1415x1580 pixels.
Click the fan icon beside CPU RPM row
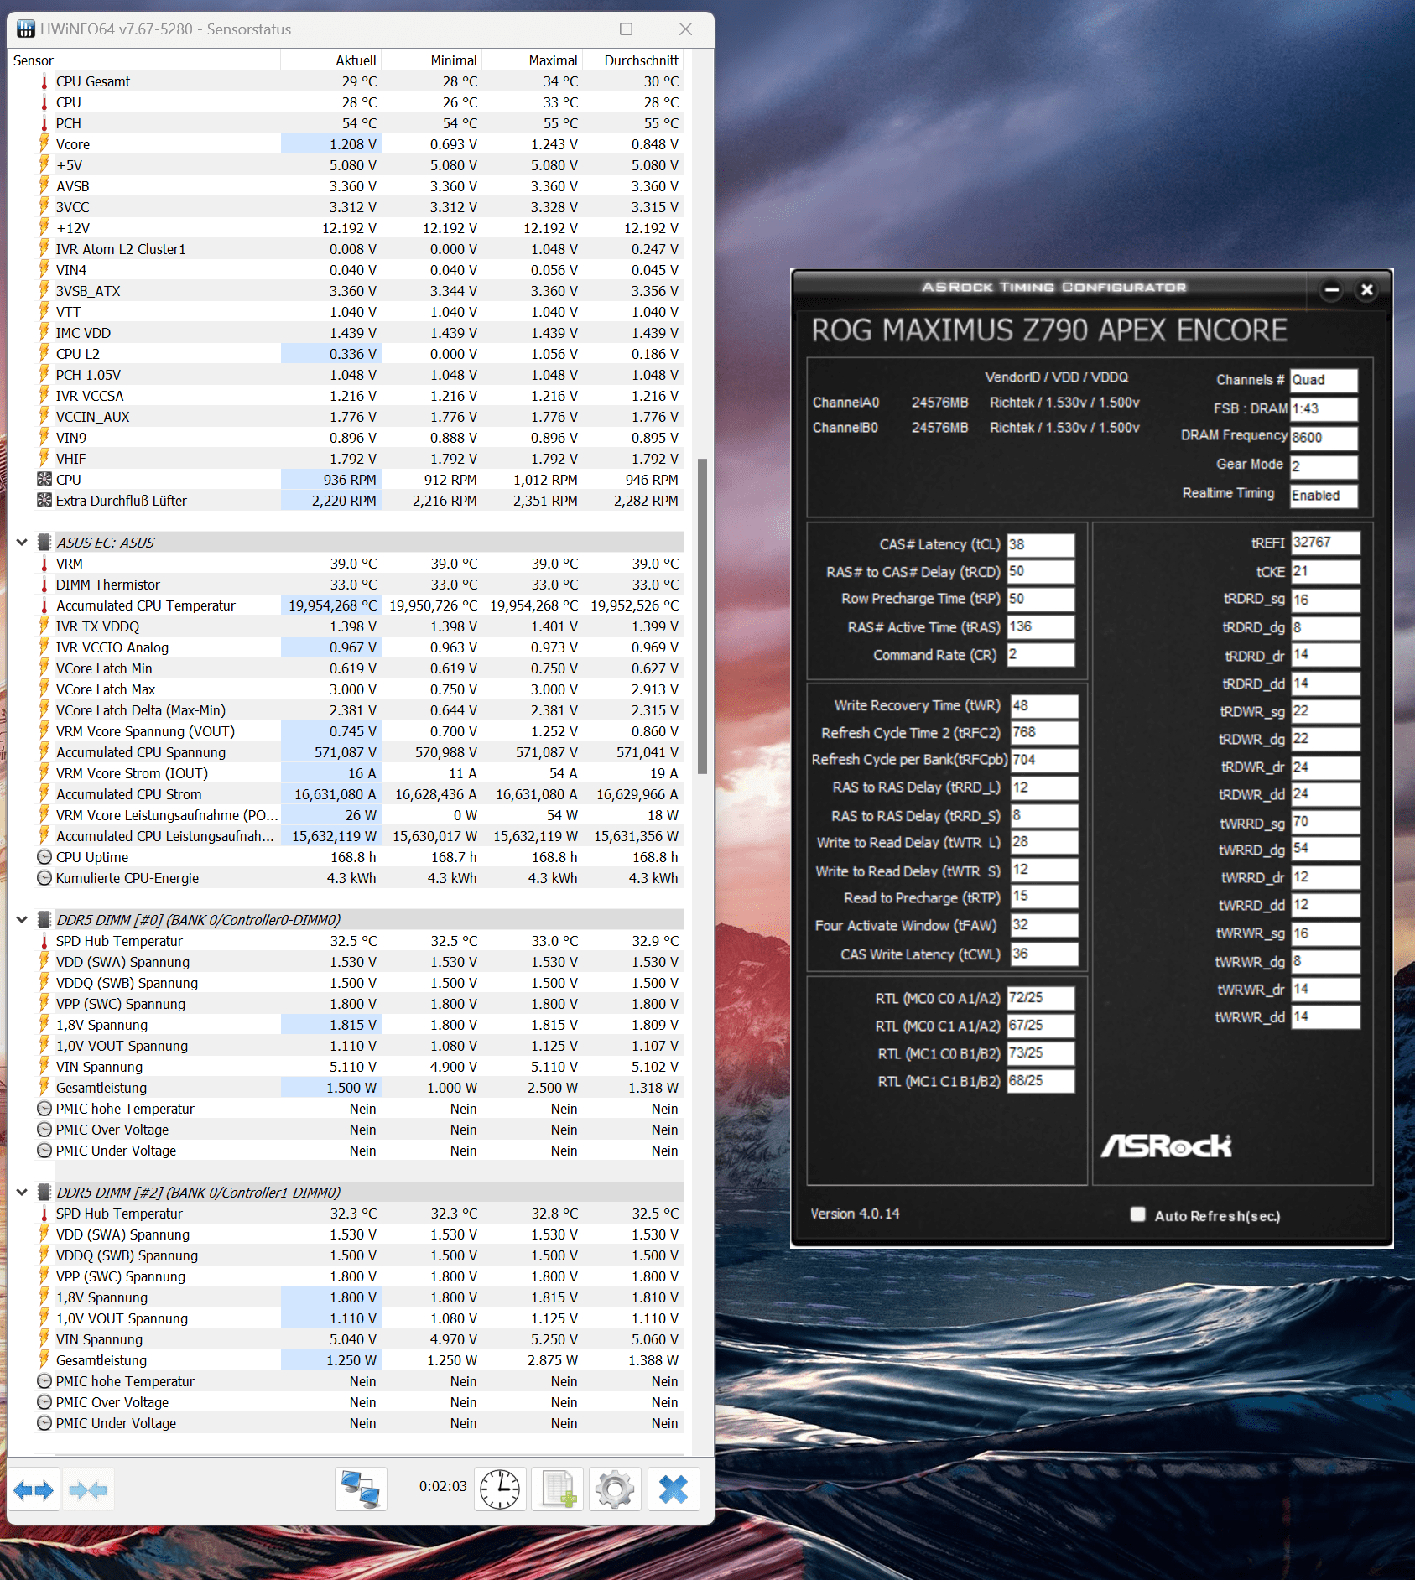coord(44,480)
